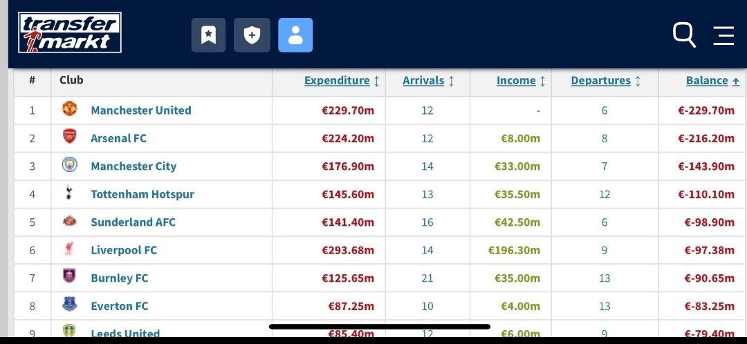Open the hamburger menu
The height and width of the screenshot is (344, 747).
click(723, 35)
